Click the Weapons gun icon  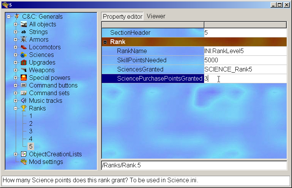24,70
